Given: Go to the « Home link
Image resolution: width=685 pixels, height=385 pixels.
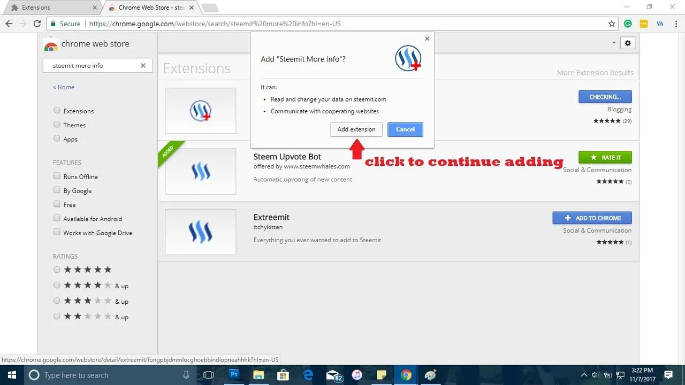Looking at the screenshot, I should pos(64,87).
